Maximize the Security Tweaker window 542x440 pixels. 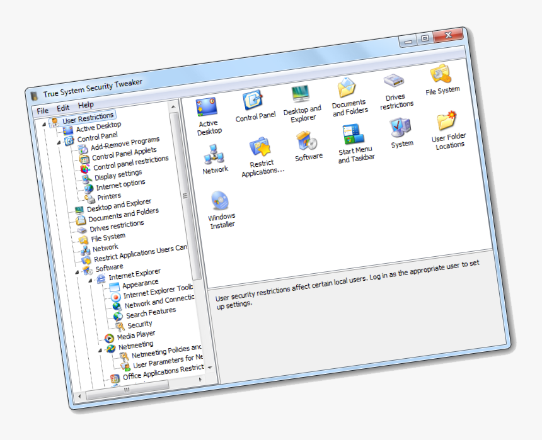425,38
